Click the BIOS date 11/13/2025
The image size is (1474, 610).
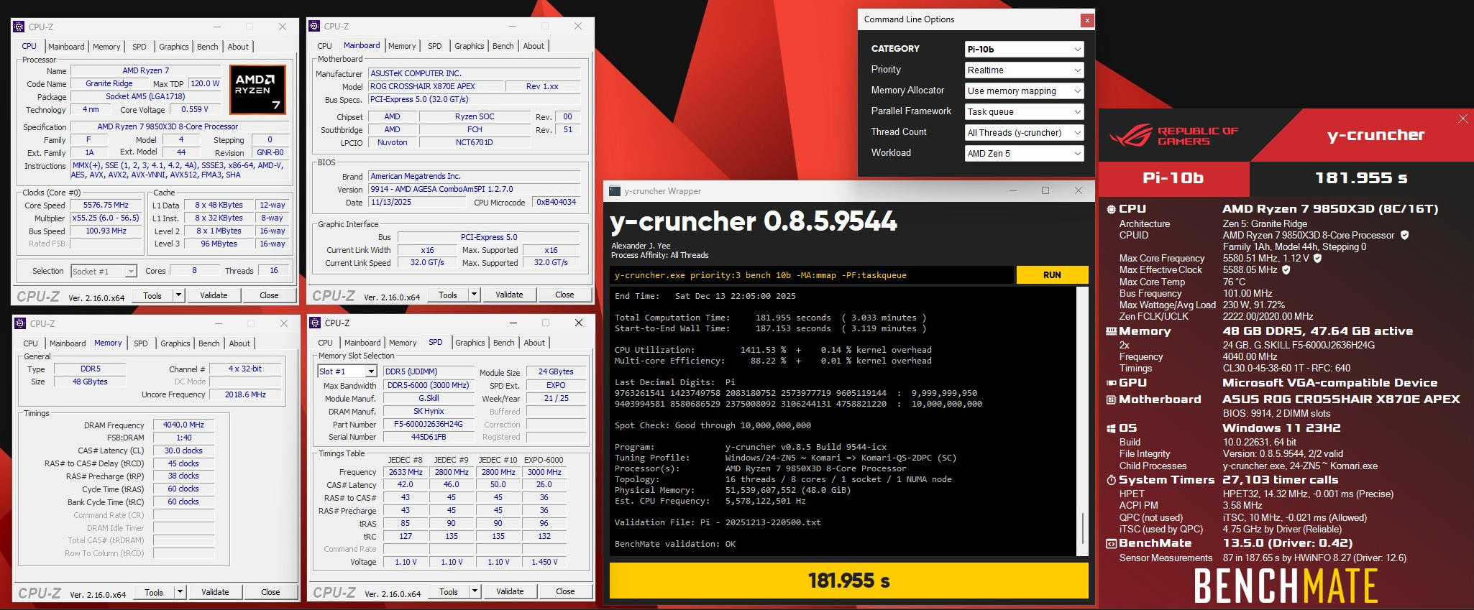[416, 203]
